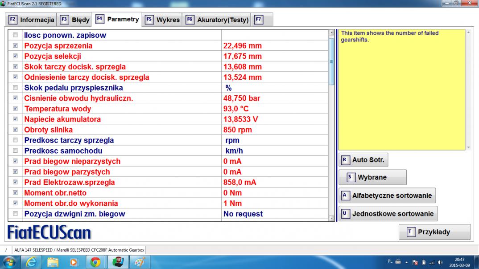Image resolution: width=479 pixels, height=269 pixels.
Task: Enable the Ilosc ponown. zapisow checkbox
Action: click(x=16, y=35)
